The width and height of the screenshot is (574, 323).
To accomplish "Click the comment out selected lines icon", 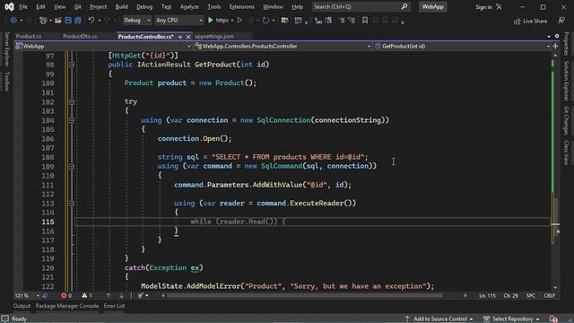I will pos(342,21).
